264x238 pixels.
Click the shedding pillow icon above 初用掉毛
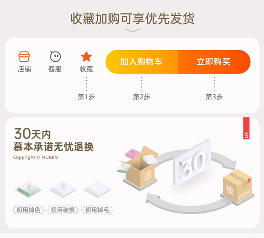pos(97,189)
